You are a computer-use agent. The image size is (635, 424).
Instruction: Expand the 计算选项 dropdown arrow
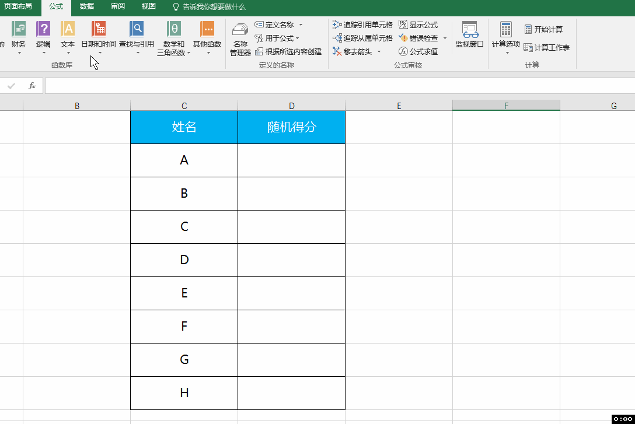pos(507,52)
